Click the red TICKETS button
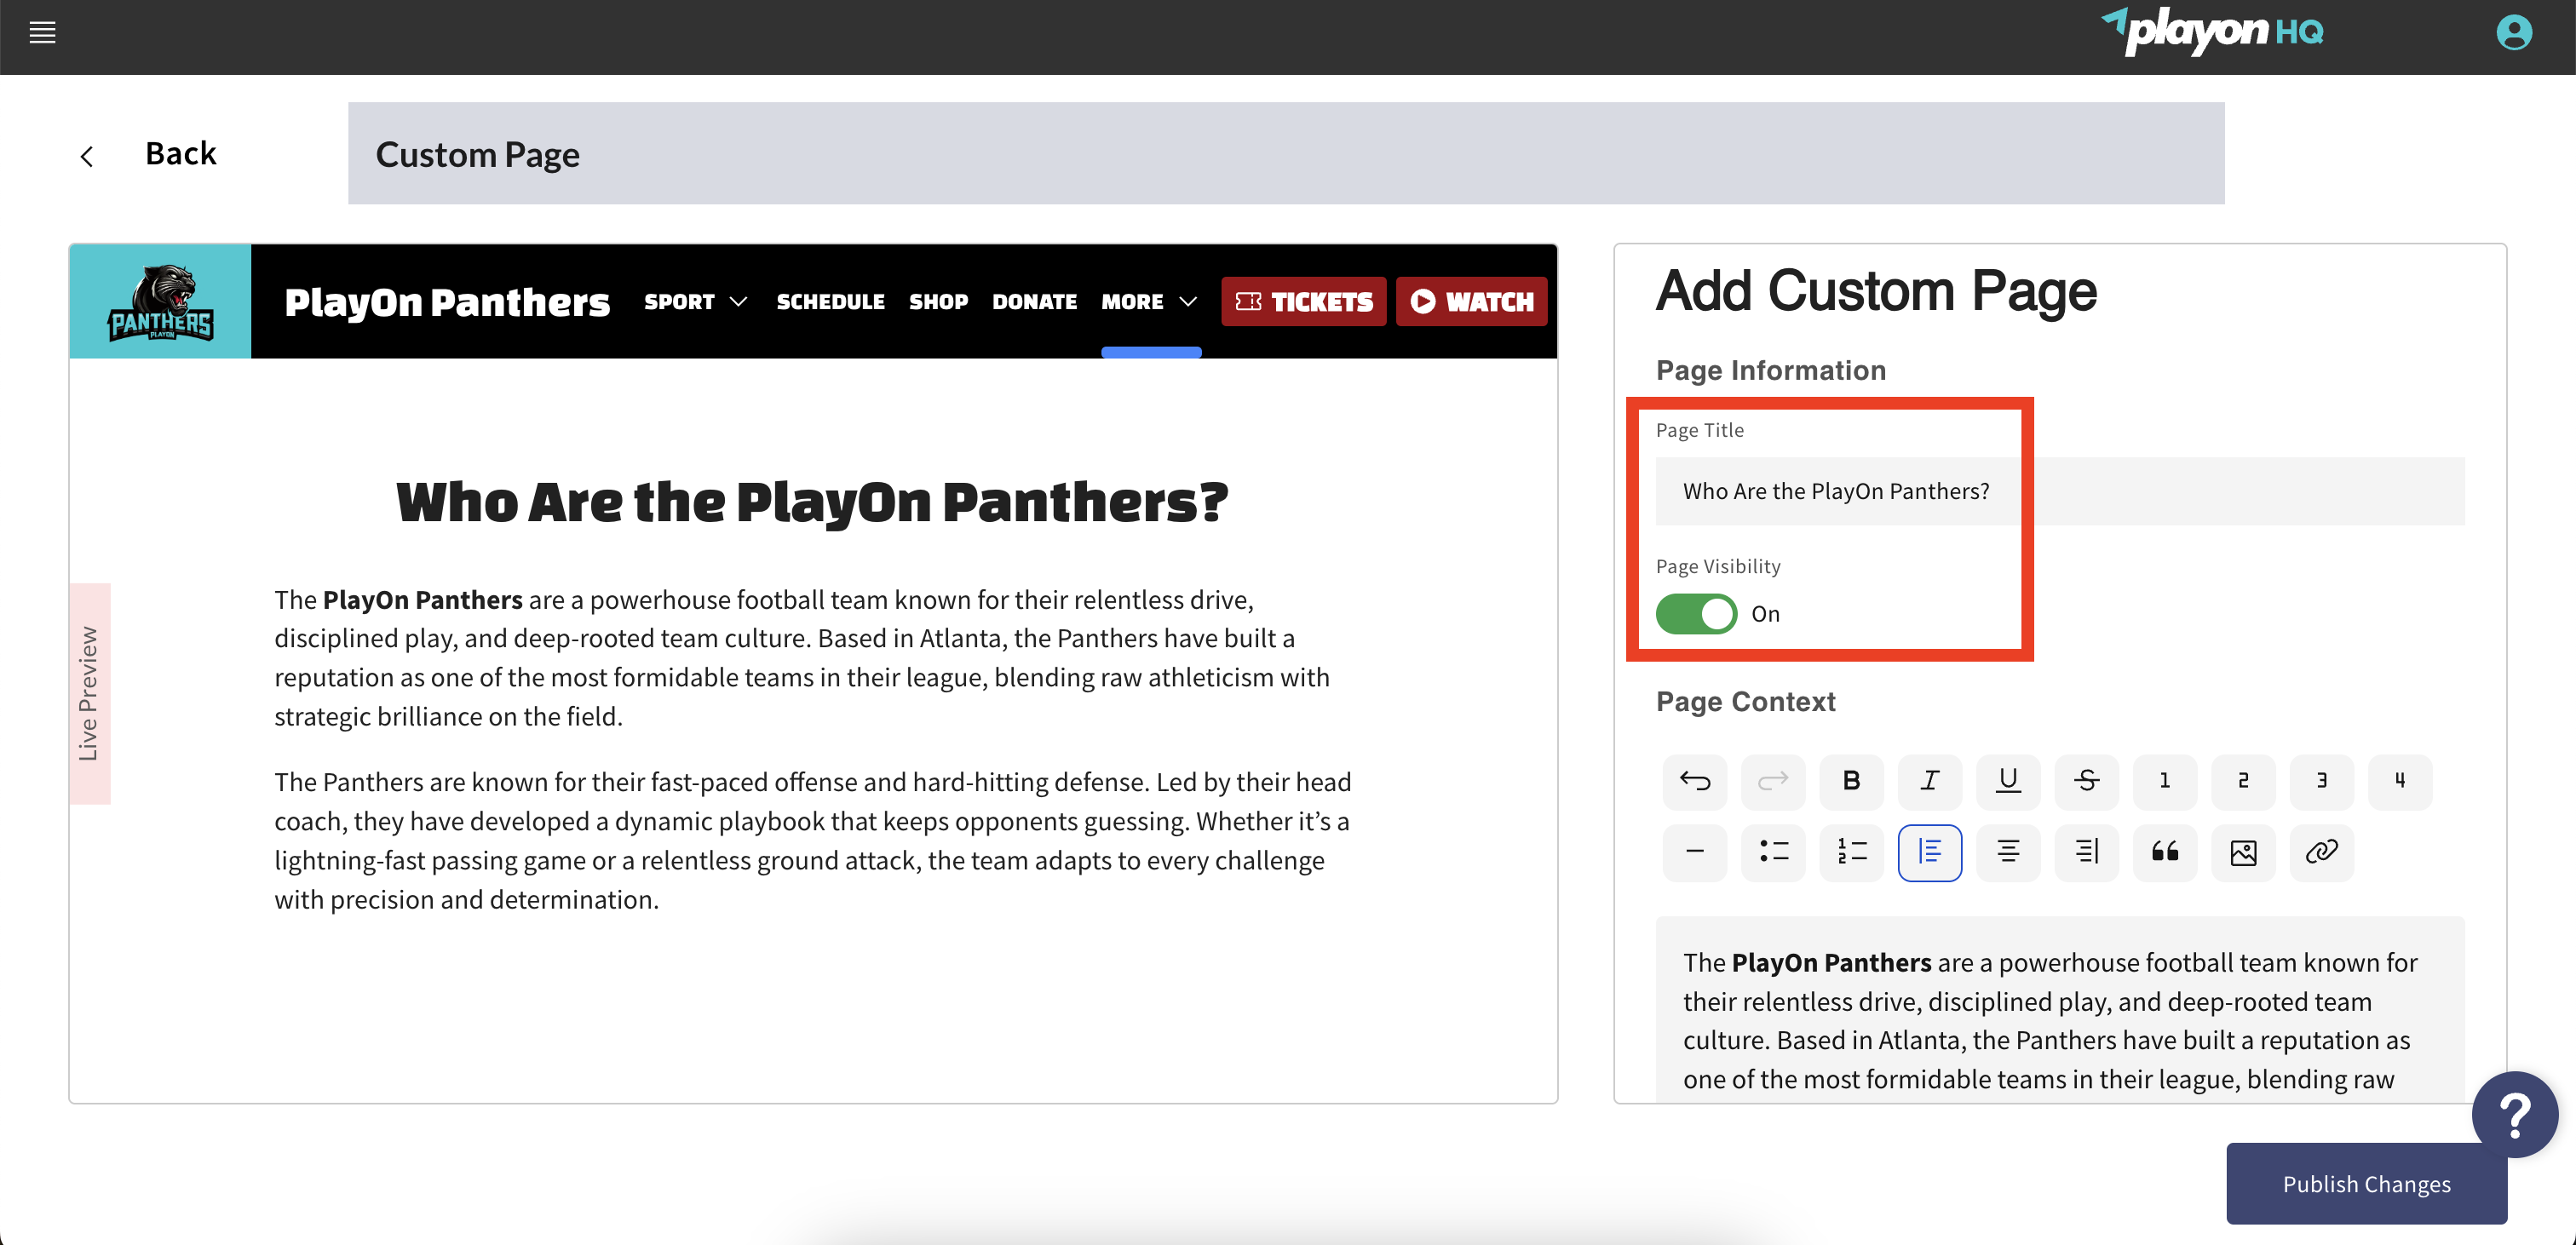This screenshot has width=2576, height=1245. pyautogui.click(x=1303, y=302)
